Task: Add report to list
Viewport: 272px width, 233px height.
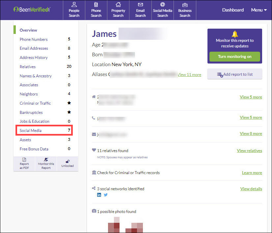Action: point(235,74)
